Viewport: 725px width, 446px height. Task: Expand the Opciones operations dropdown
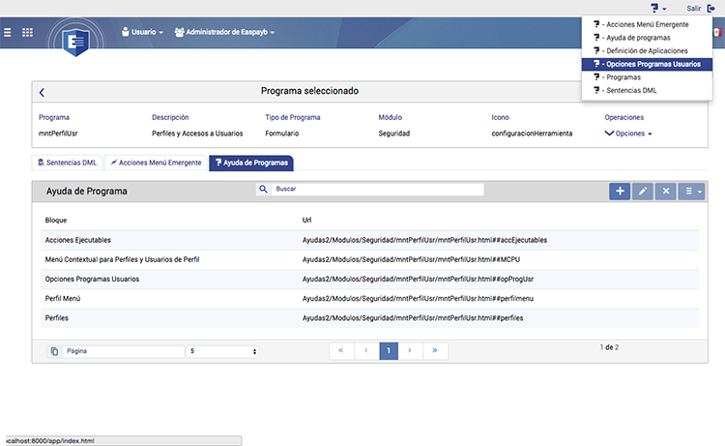click(x=629, y=134)
